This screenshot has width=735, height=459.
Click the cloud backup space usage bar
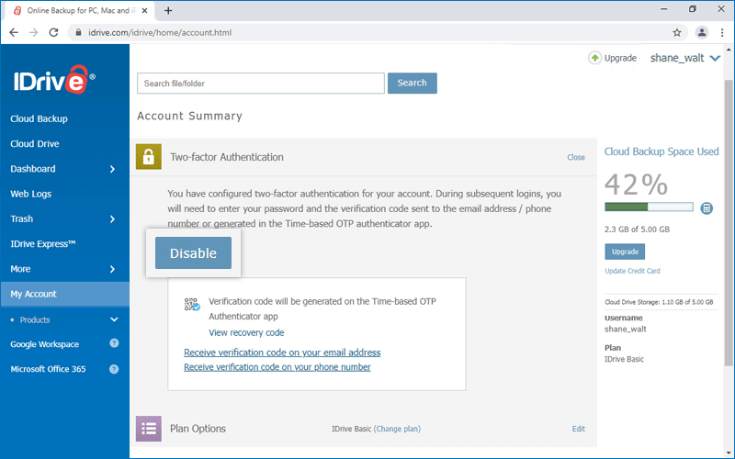point(649,207)
